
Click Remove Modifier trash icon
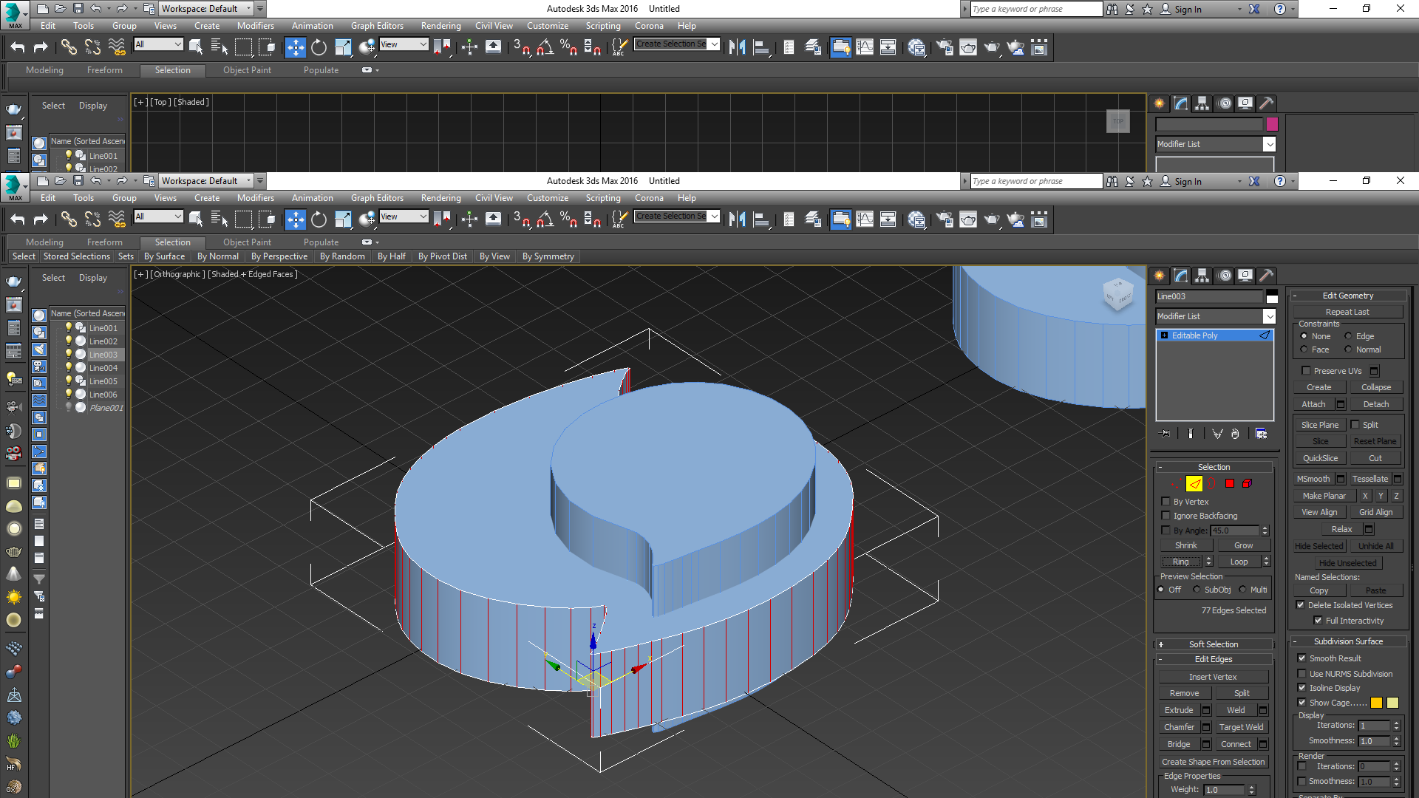pos(1235,434)
